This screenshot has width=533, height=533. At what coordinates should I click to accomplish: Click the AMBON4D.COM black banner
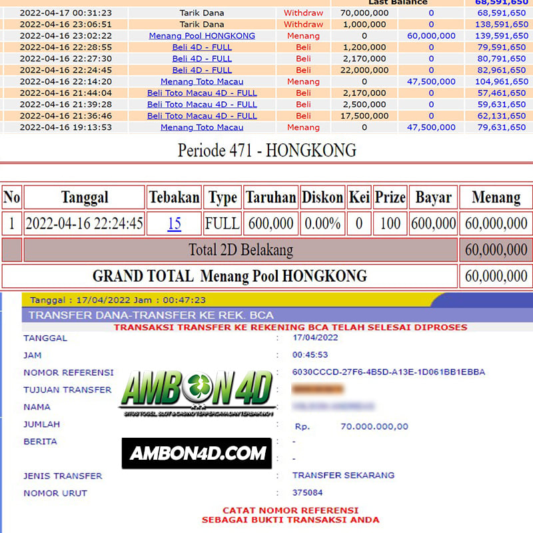pyautogui.click(x=197, y=454)
